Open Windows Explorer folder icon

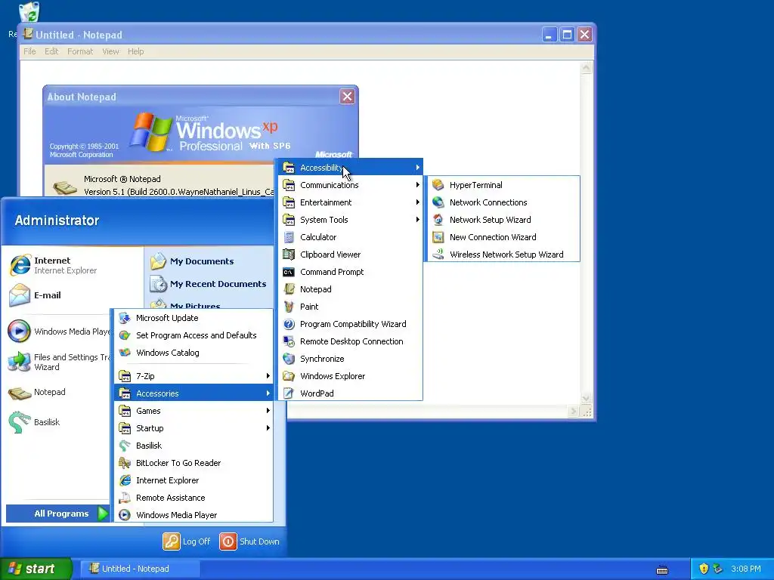click(289, 376)
